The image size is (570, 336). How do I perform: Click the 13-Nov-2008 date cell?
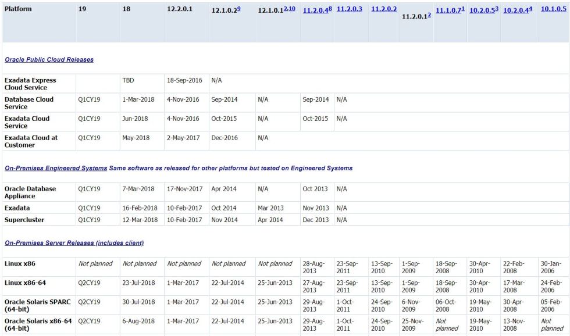(x=514, y=325)
